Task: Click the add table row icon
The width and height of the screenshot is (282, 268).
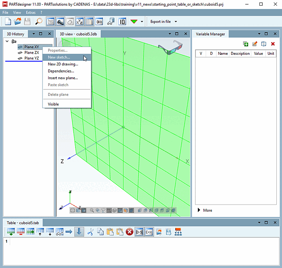Action: 11,232
